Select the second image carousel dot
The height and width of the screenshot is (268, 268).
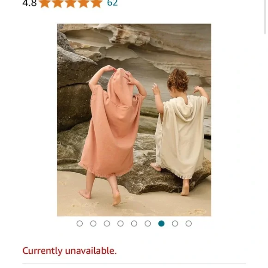93,224
